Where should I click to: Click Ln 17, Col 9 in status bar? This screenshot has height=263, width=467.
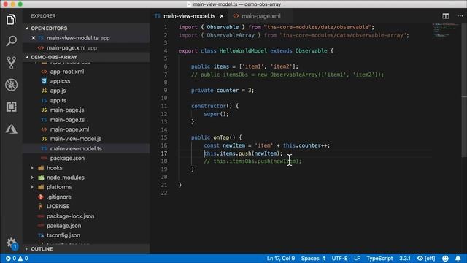coord(280,259)
